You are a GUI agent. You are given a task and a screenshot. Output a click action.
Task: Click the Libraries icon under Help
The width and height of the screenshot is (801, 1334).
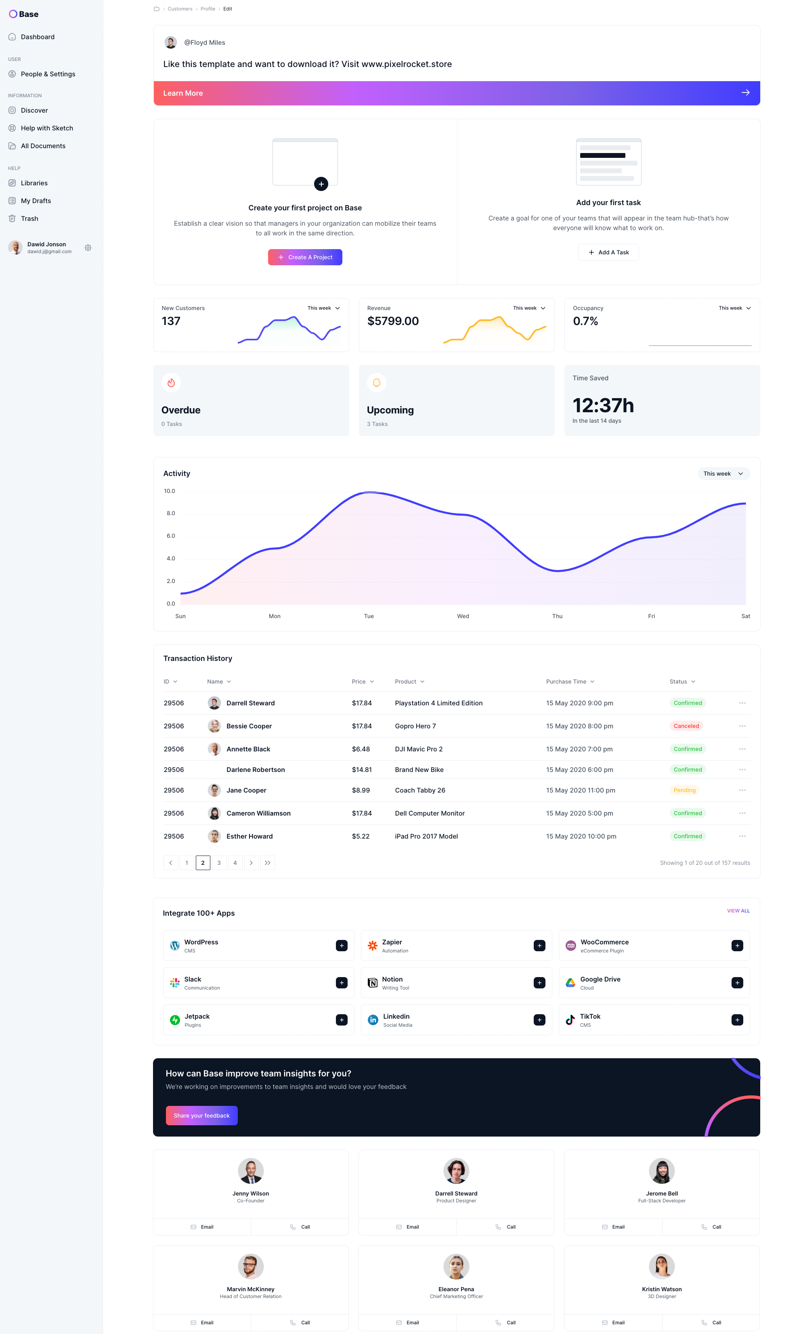tap(13, 182)
